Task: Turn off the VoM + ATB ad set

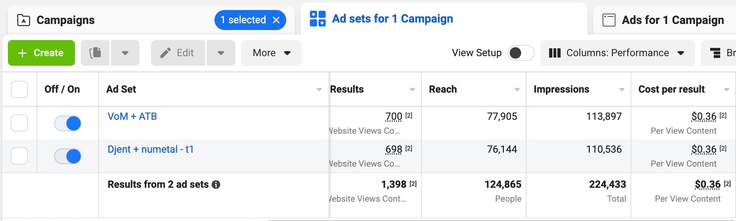Action: tap(68, 123)
